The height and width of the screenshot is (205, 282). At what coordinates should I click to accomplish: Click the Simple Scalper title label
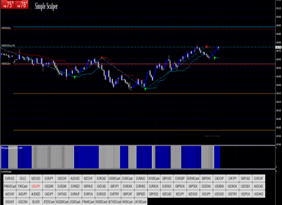pos(46,6)
